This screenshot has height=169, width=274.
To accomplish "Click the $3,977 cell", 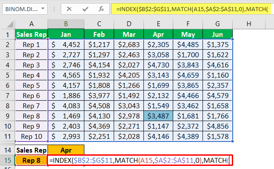I will click(x=99, y=96).
